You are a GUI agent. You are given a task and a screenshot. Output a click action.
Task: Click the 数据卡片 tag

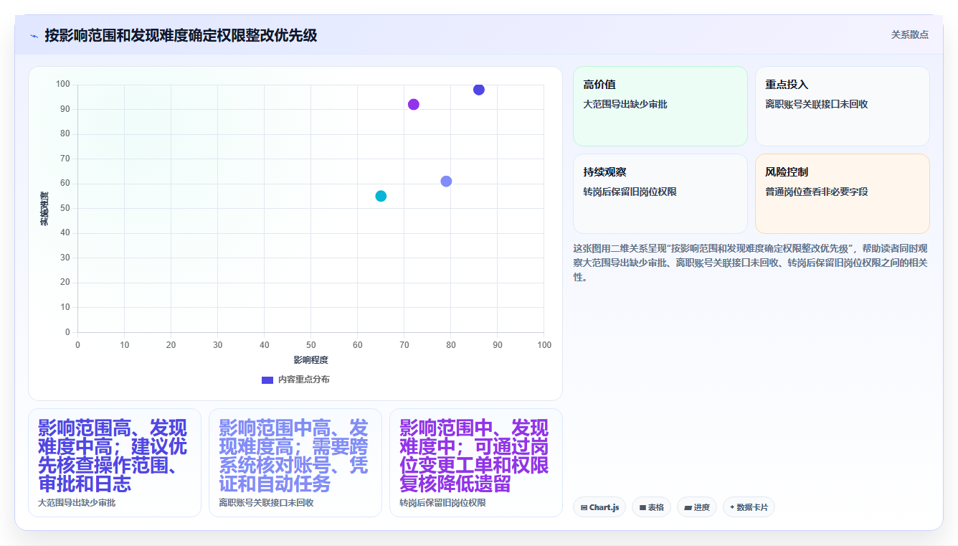[749, 507]
